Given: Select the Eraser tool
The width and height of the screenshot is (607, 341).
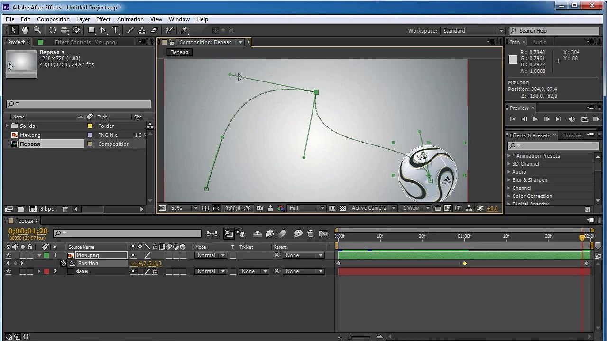Looking at the screenshot, I should (x=154, y=30).
